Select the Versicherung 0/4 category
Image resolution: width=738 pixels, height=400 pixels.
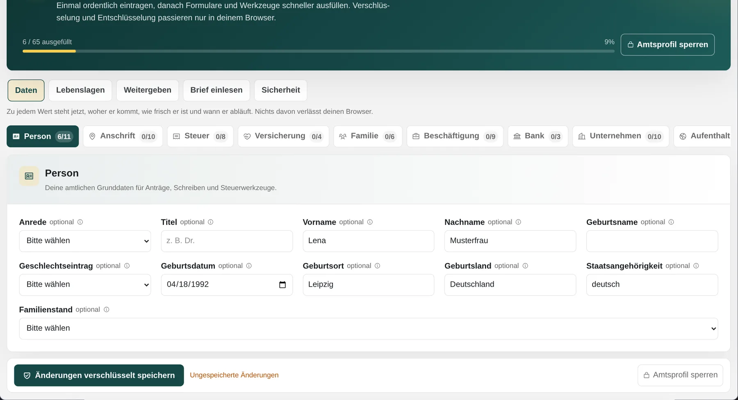tap(283, 136)
